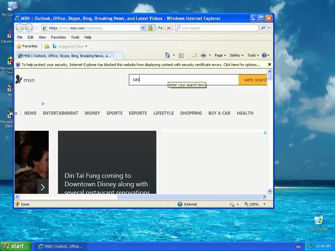Click the AdChoices icon in right ad
This screenshot has height=251, width=335.
pyautogui.click(x=266, y=133)
